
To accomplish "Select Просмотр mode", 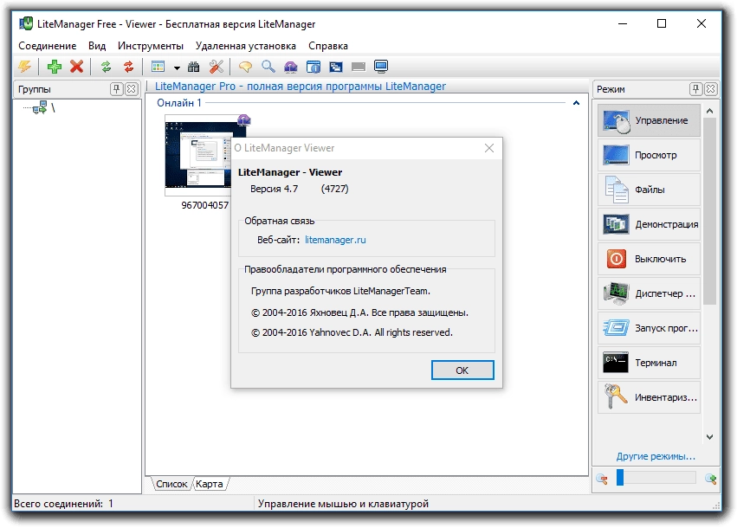I will point(650,155).
